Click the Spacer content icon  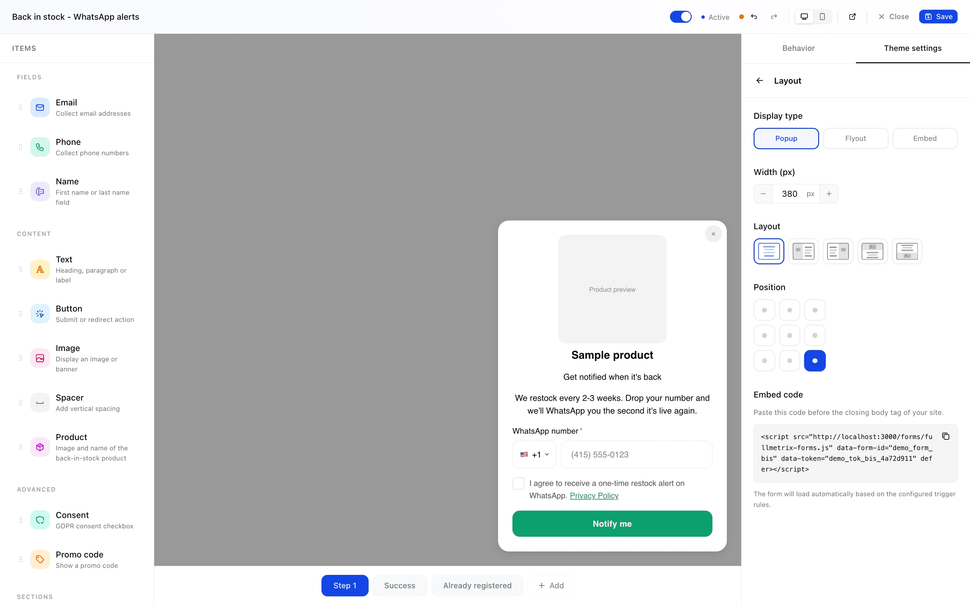[x=40, y=403]
